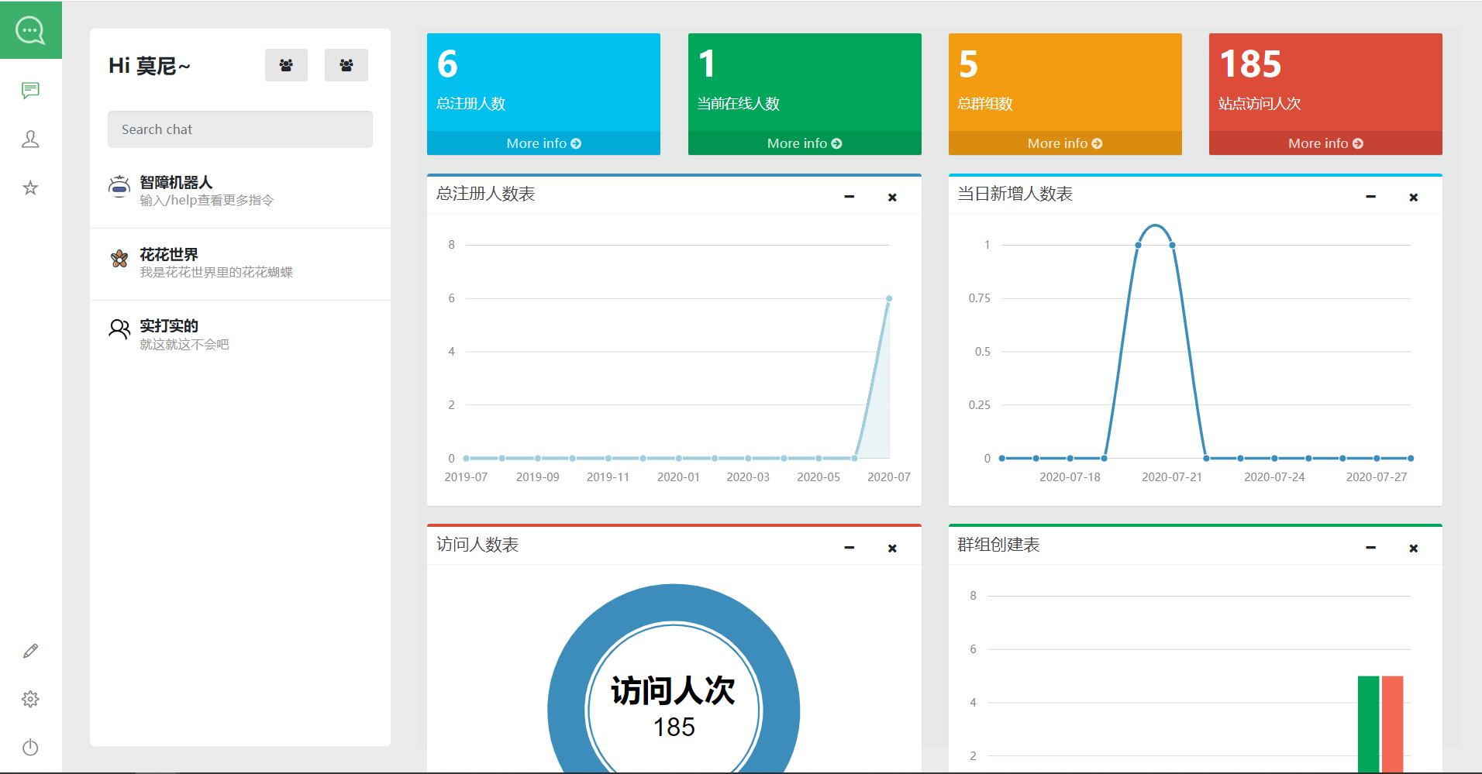1482x774 pixels.
Task: Click More info under 当前在线人数 card
Action: (805, 143)
